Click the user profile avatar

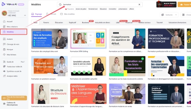pyautogui.click(x=4, y=13)
